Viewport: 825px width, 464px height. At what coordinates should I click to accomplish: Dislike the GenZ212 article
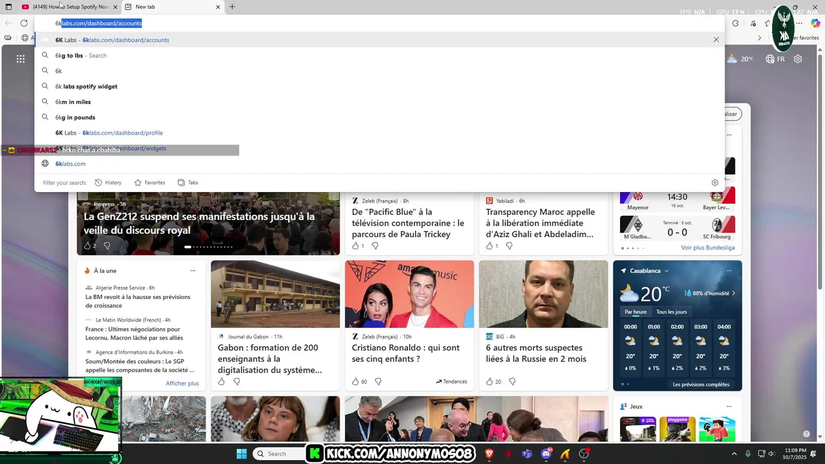pos(107,246)
